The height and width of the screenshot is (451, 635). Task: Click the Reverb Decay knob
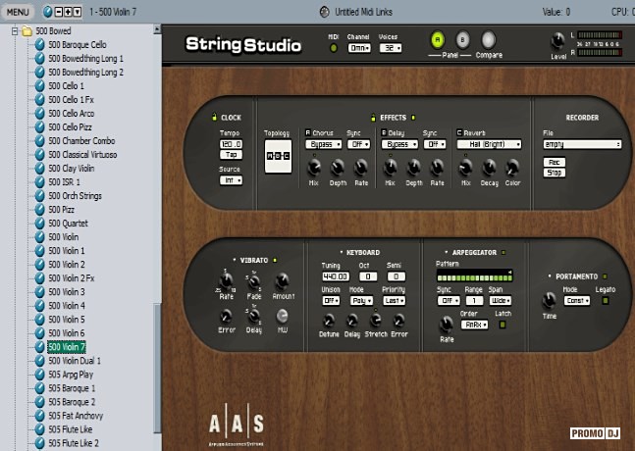pos(489,167)
